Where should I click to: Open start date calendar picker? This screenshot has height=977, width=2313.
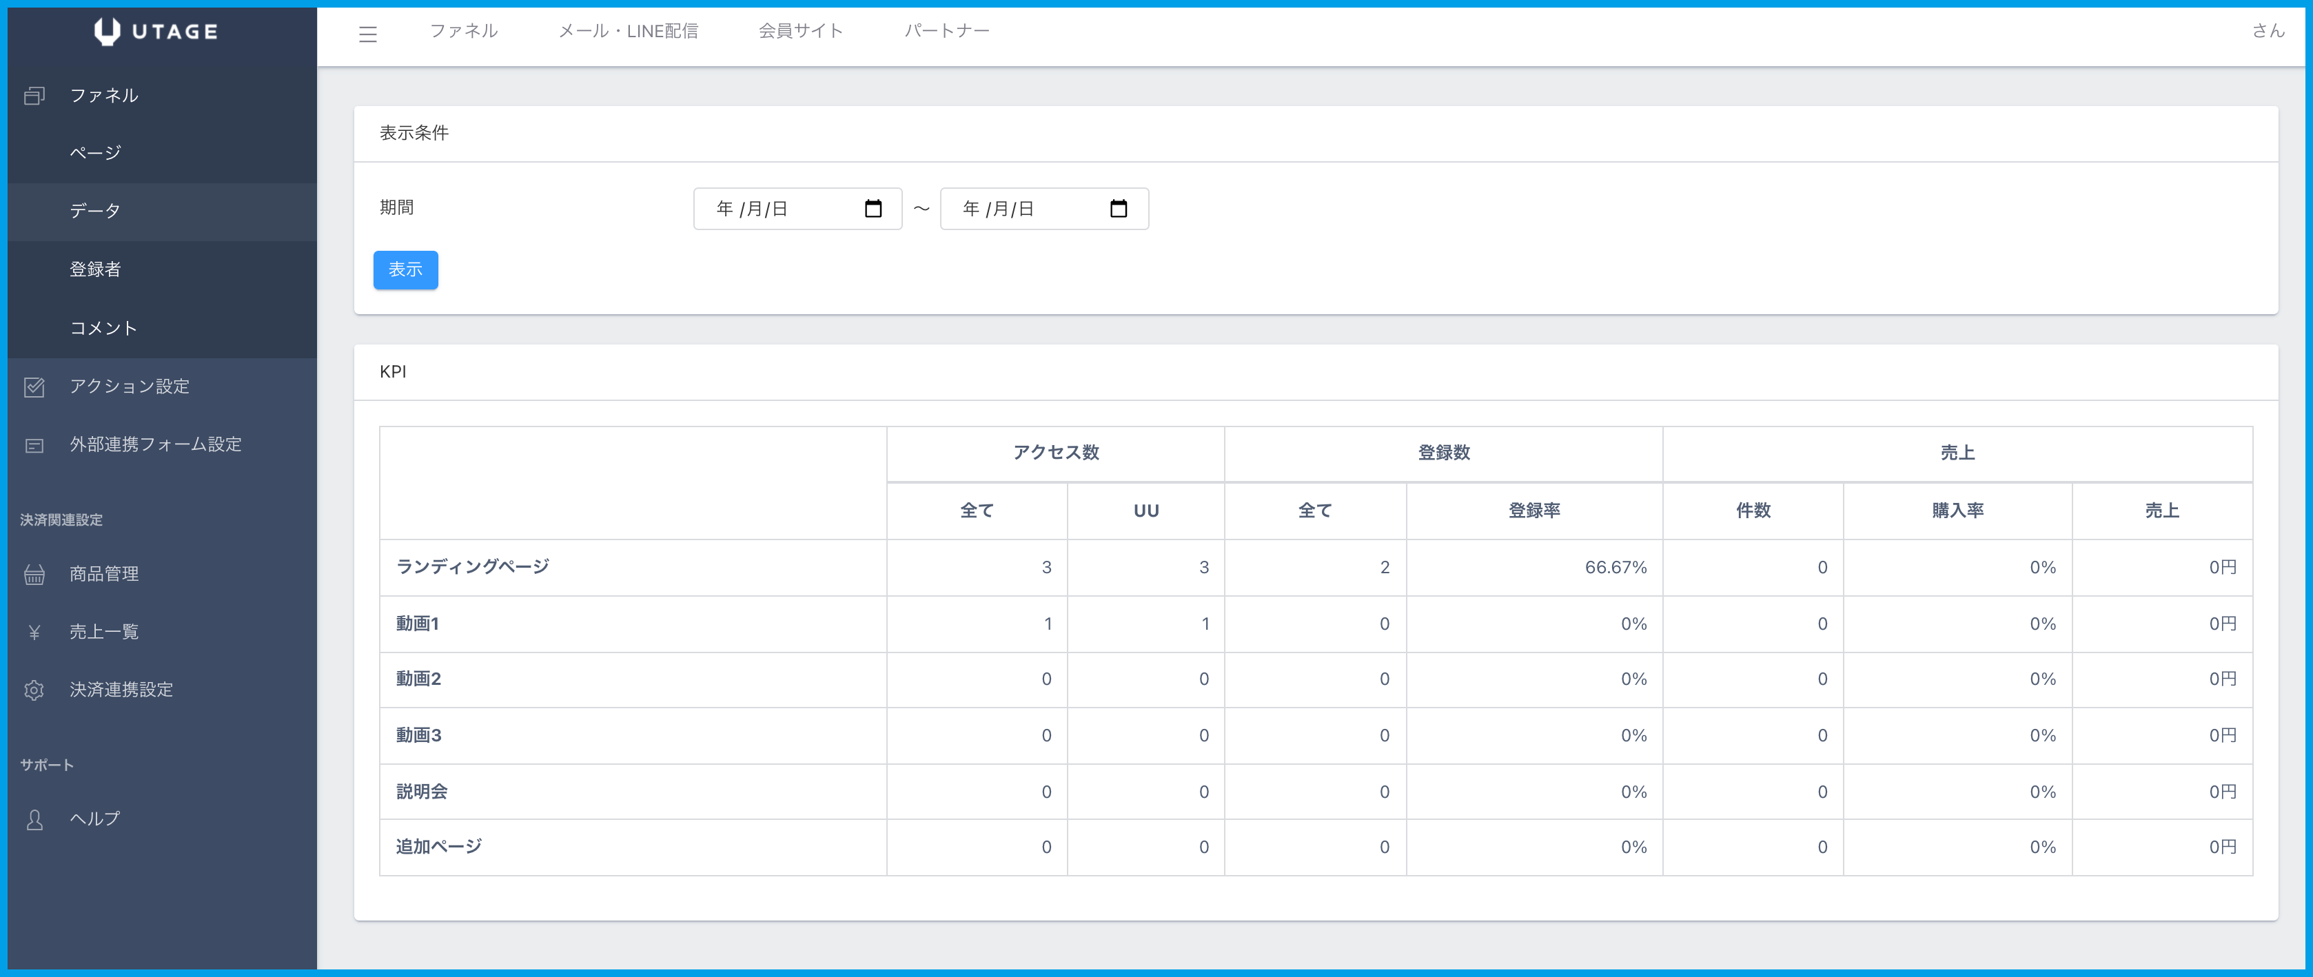point(873,209)
